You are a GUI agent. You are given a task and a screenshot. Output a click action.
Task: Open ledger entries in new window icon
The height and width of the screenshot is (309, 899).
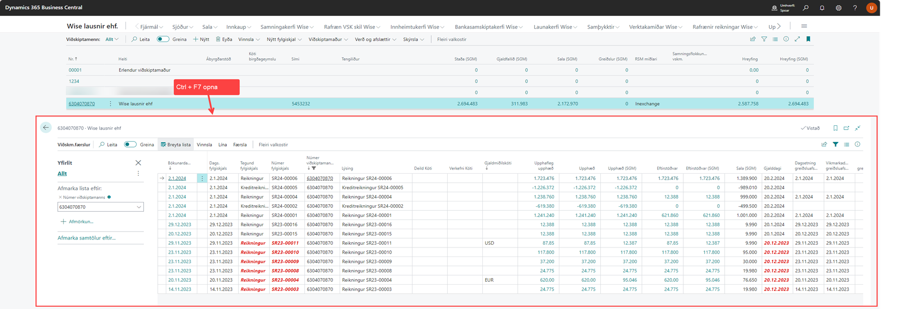coord(846,128)
